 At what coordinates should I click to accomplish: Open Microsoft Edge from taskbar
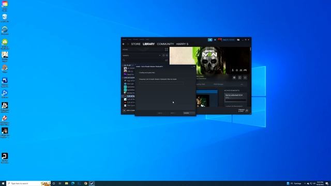pos(73,183)
